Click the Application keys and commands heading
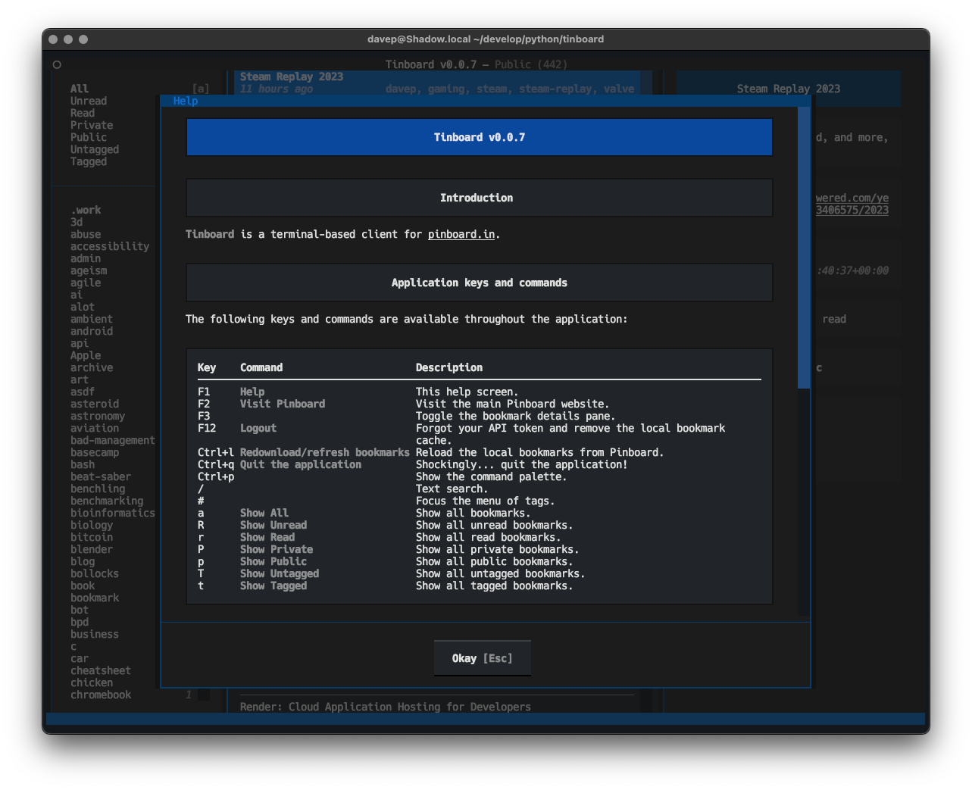 tap(480, 283)
